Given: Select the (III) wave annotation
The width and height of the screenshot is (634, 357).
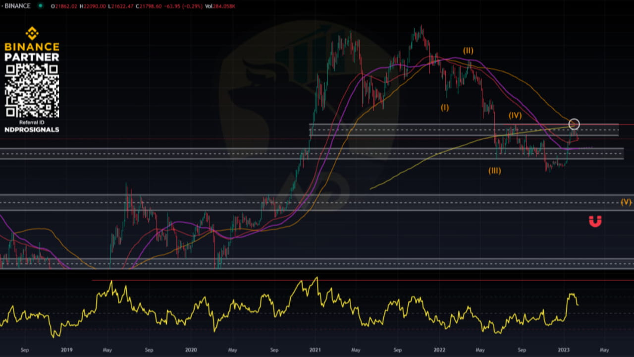Looking at the screenshot, I should (494, 171).
